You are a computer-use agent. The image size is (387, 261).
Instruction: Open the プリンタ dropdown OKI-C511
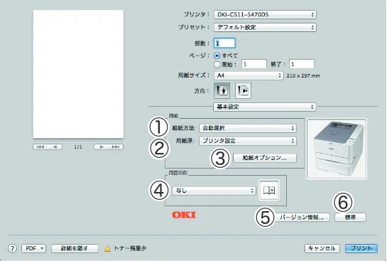point(265,15)
